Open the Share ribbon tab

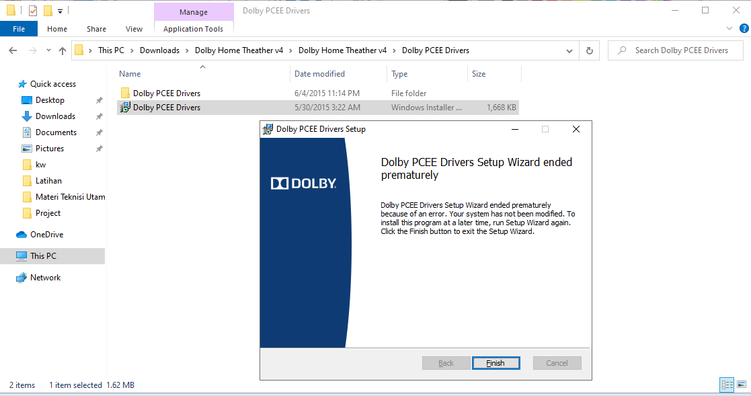96,29
